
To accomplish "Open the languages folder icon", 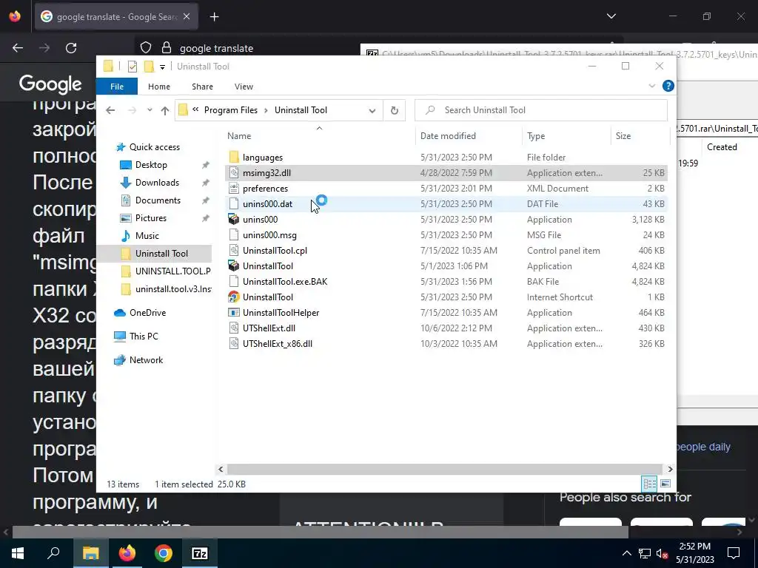I will click(234, 157).
